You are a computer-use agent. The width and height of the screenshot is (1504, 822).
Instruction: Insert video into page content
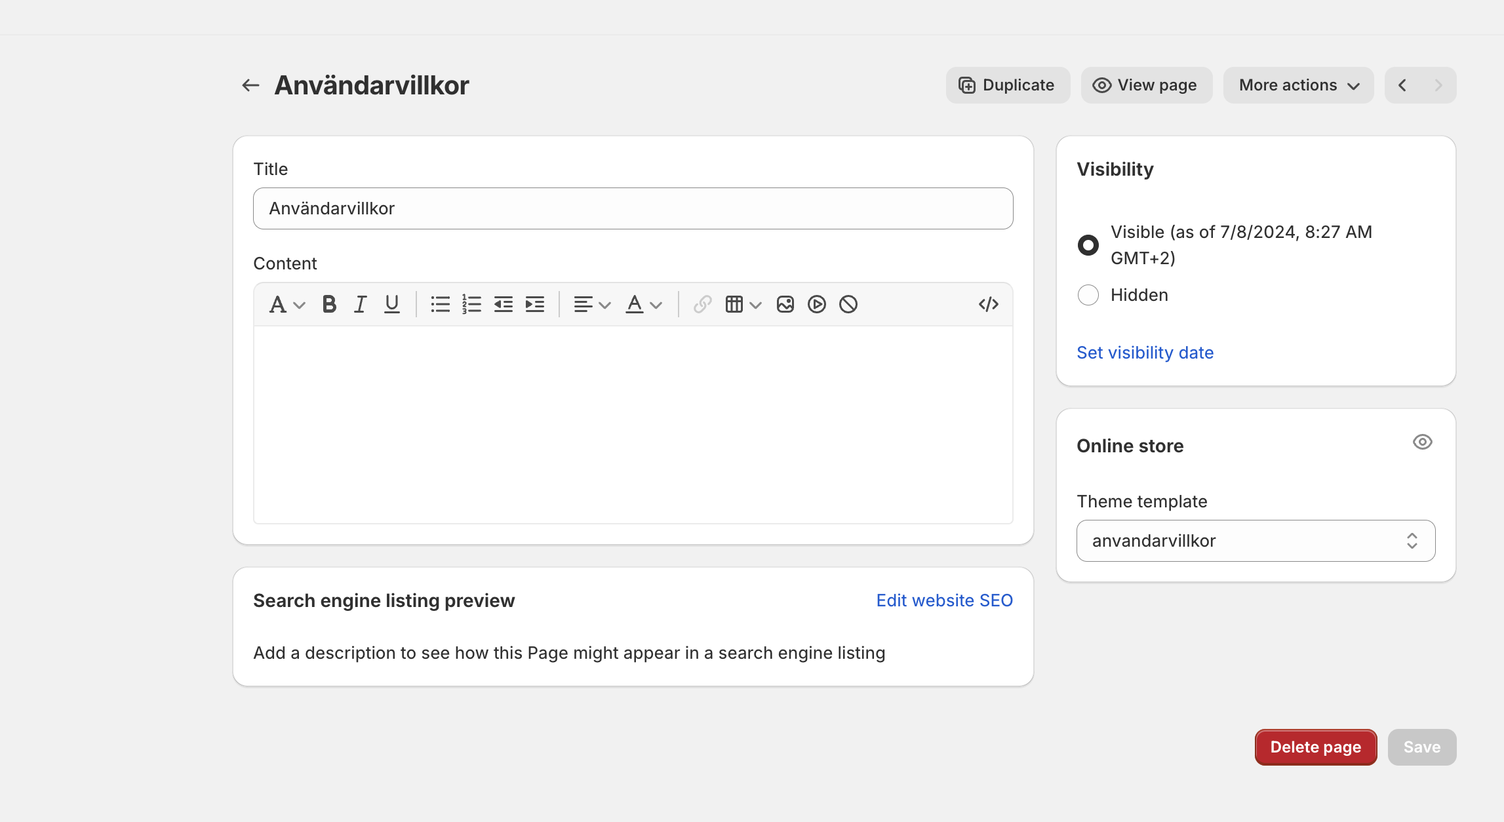point(816,304)
